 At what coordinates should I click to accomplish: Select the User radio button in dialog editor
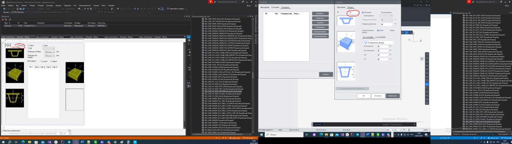(43, 45)
